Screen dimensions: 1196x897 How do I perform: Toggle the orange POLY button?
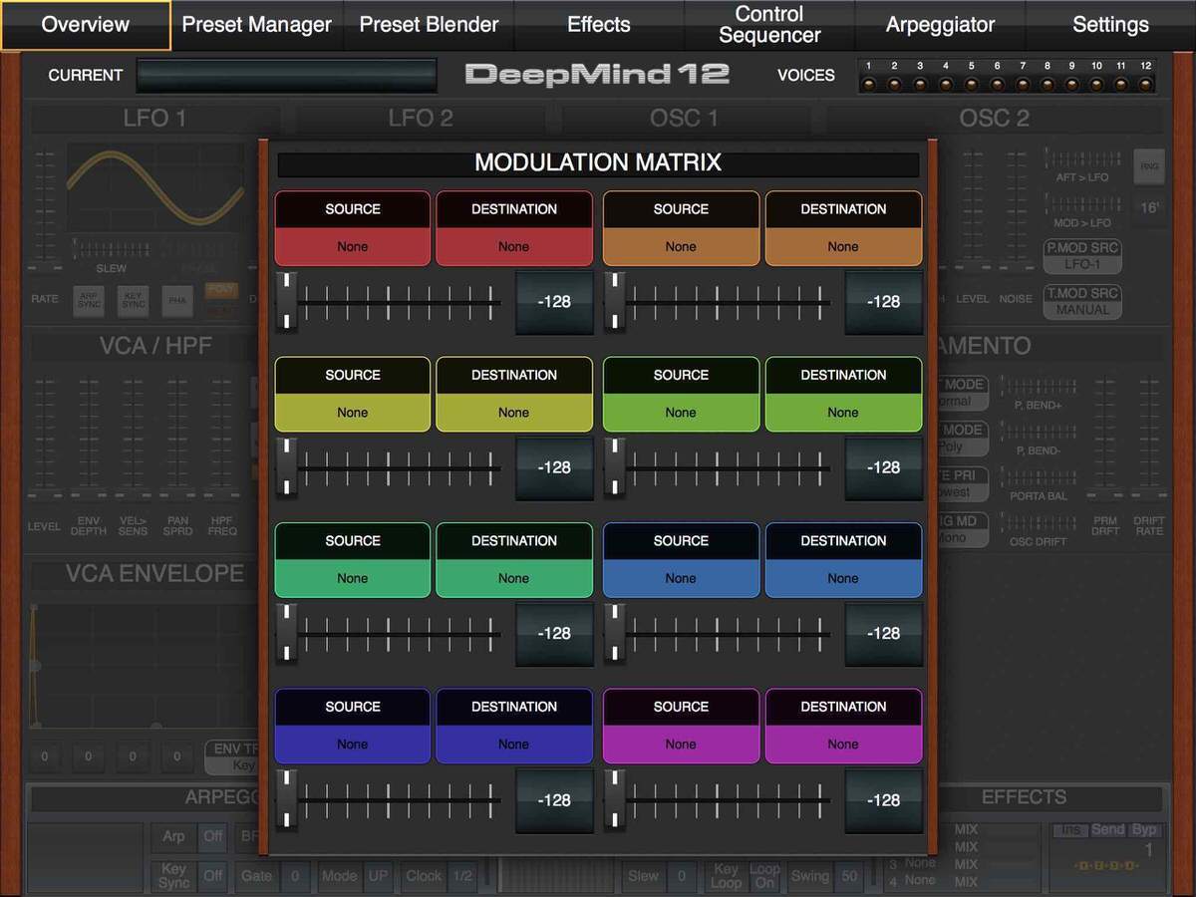[x=220, y=291]
